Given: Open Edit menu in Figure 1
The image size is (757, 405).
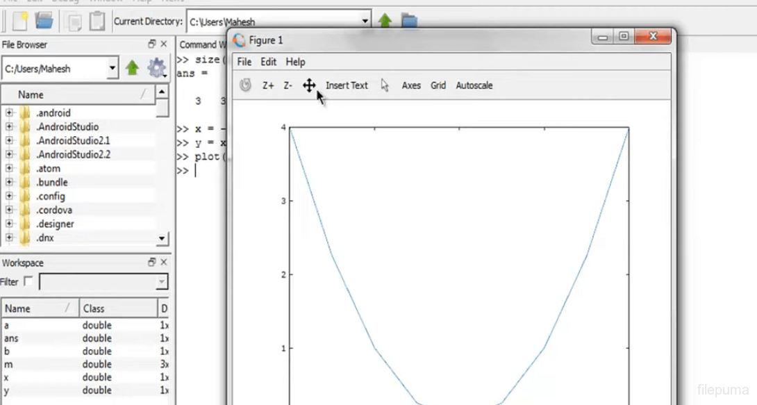Looking at the screenshot, I should point(269,62).
